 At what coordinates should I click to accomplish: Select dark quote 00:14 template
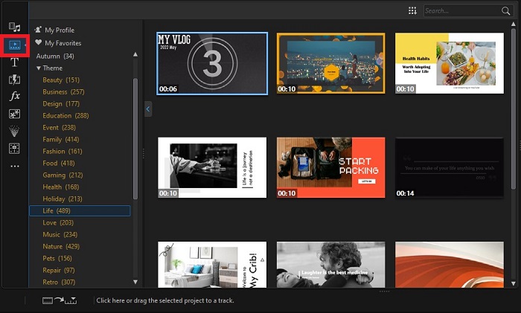[x=450, y=167]
